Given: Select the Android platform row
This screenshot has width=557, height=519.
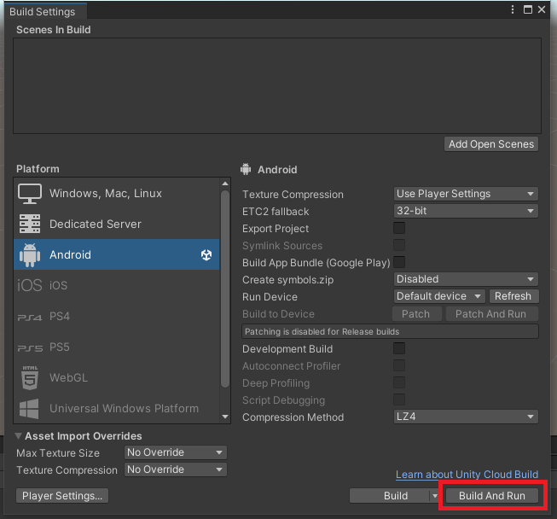Looking at the screenshot, I should pos(117,254).
